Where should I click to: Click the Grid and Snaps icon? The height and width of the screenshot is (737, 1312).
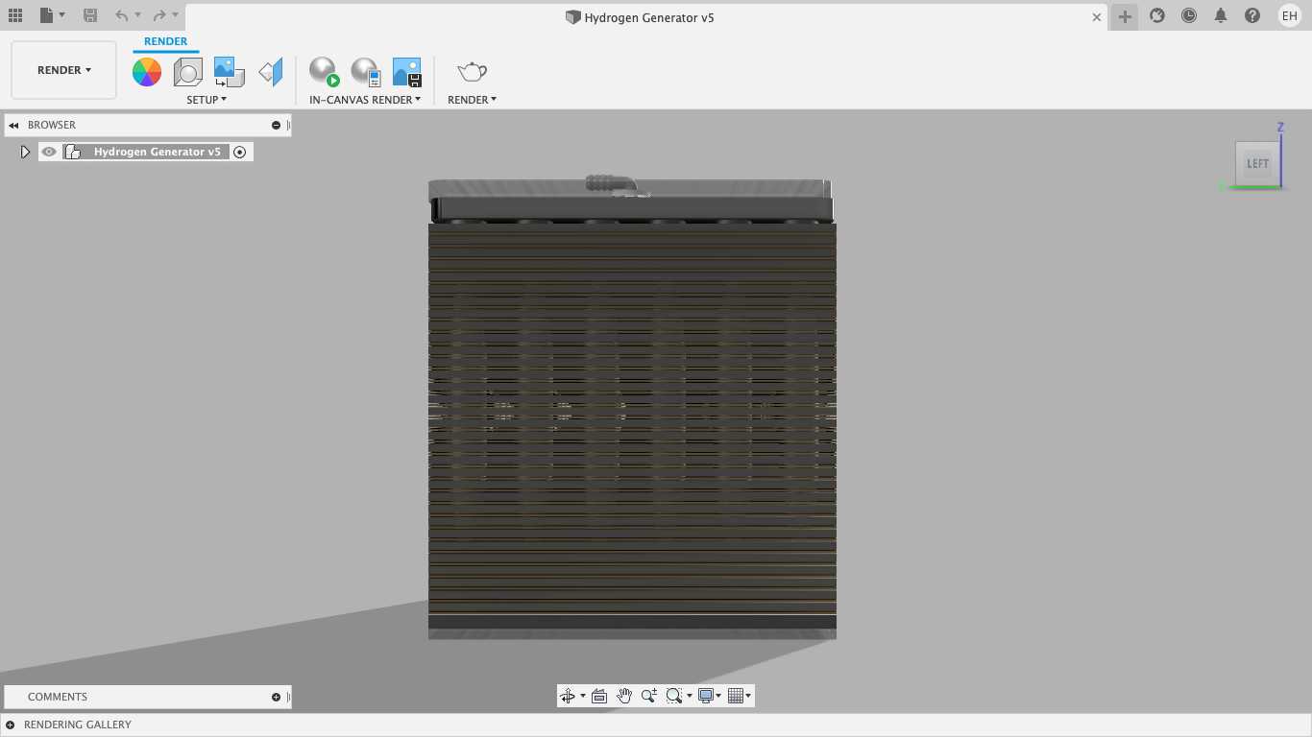pyautogui.click(x=736, y=696)
